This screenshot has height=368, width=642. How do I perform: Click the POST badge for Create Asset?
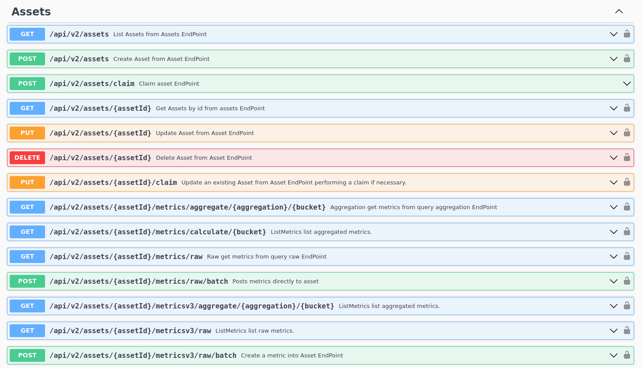click(27, 59)
